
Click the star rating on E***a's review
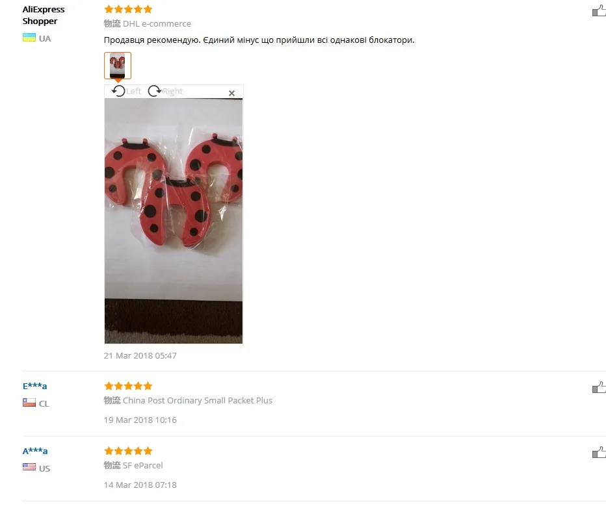pos(128,386)
